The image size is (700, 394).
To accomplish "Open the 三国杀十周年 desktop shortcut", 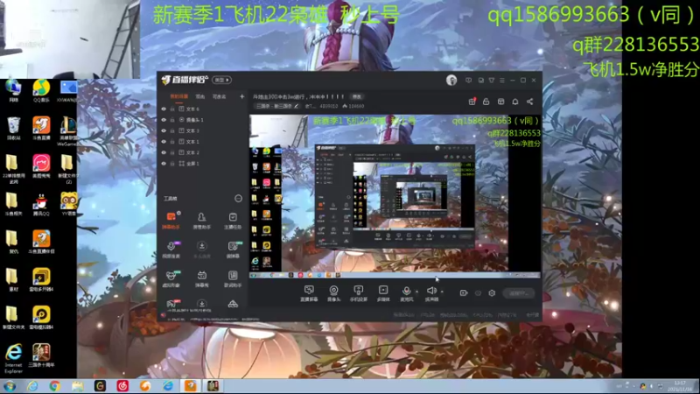I will click(x=41, y=356).
